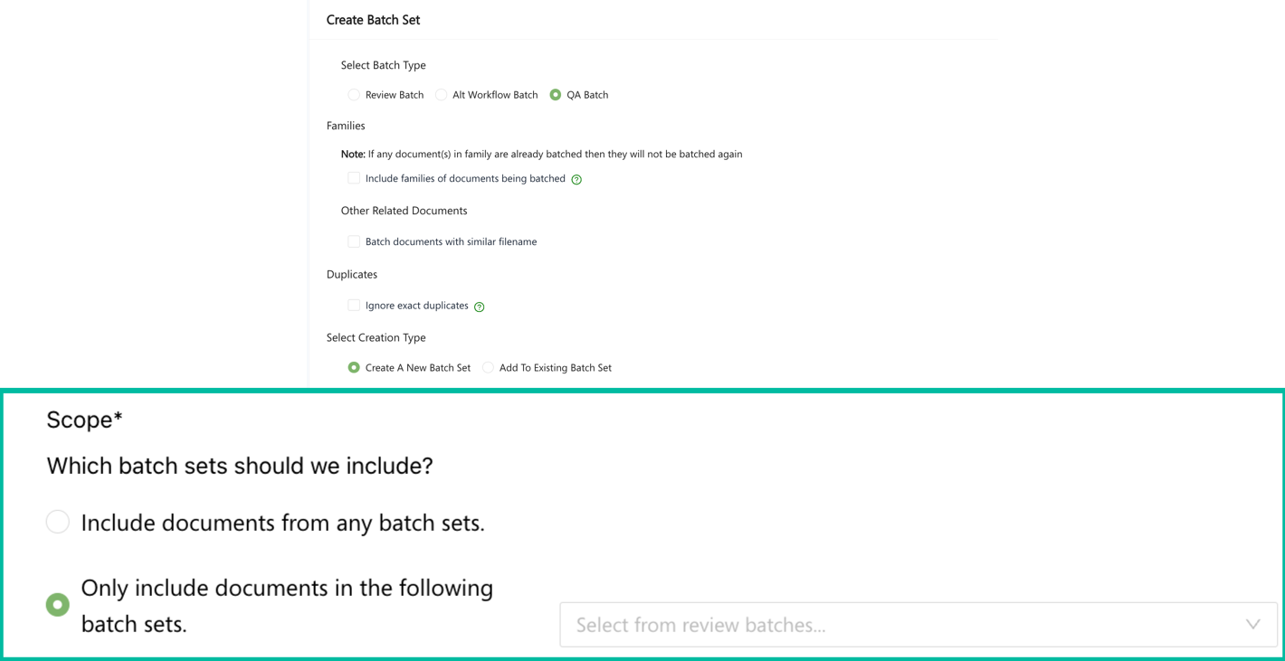Enable Include families of documents being batched
Screen dimensions: 1285x661
[x=354, y=178]
